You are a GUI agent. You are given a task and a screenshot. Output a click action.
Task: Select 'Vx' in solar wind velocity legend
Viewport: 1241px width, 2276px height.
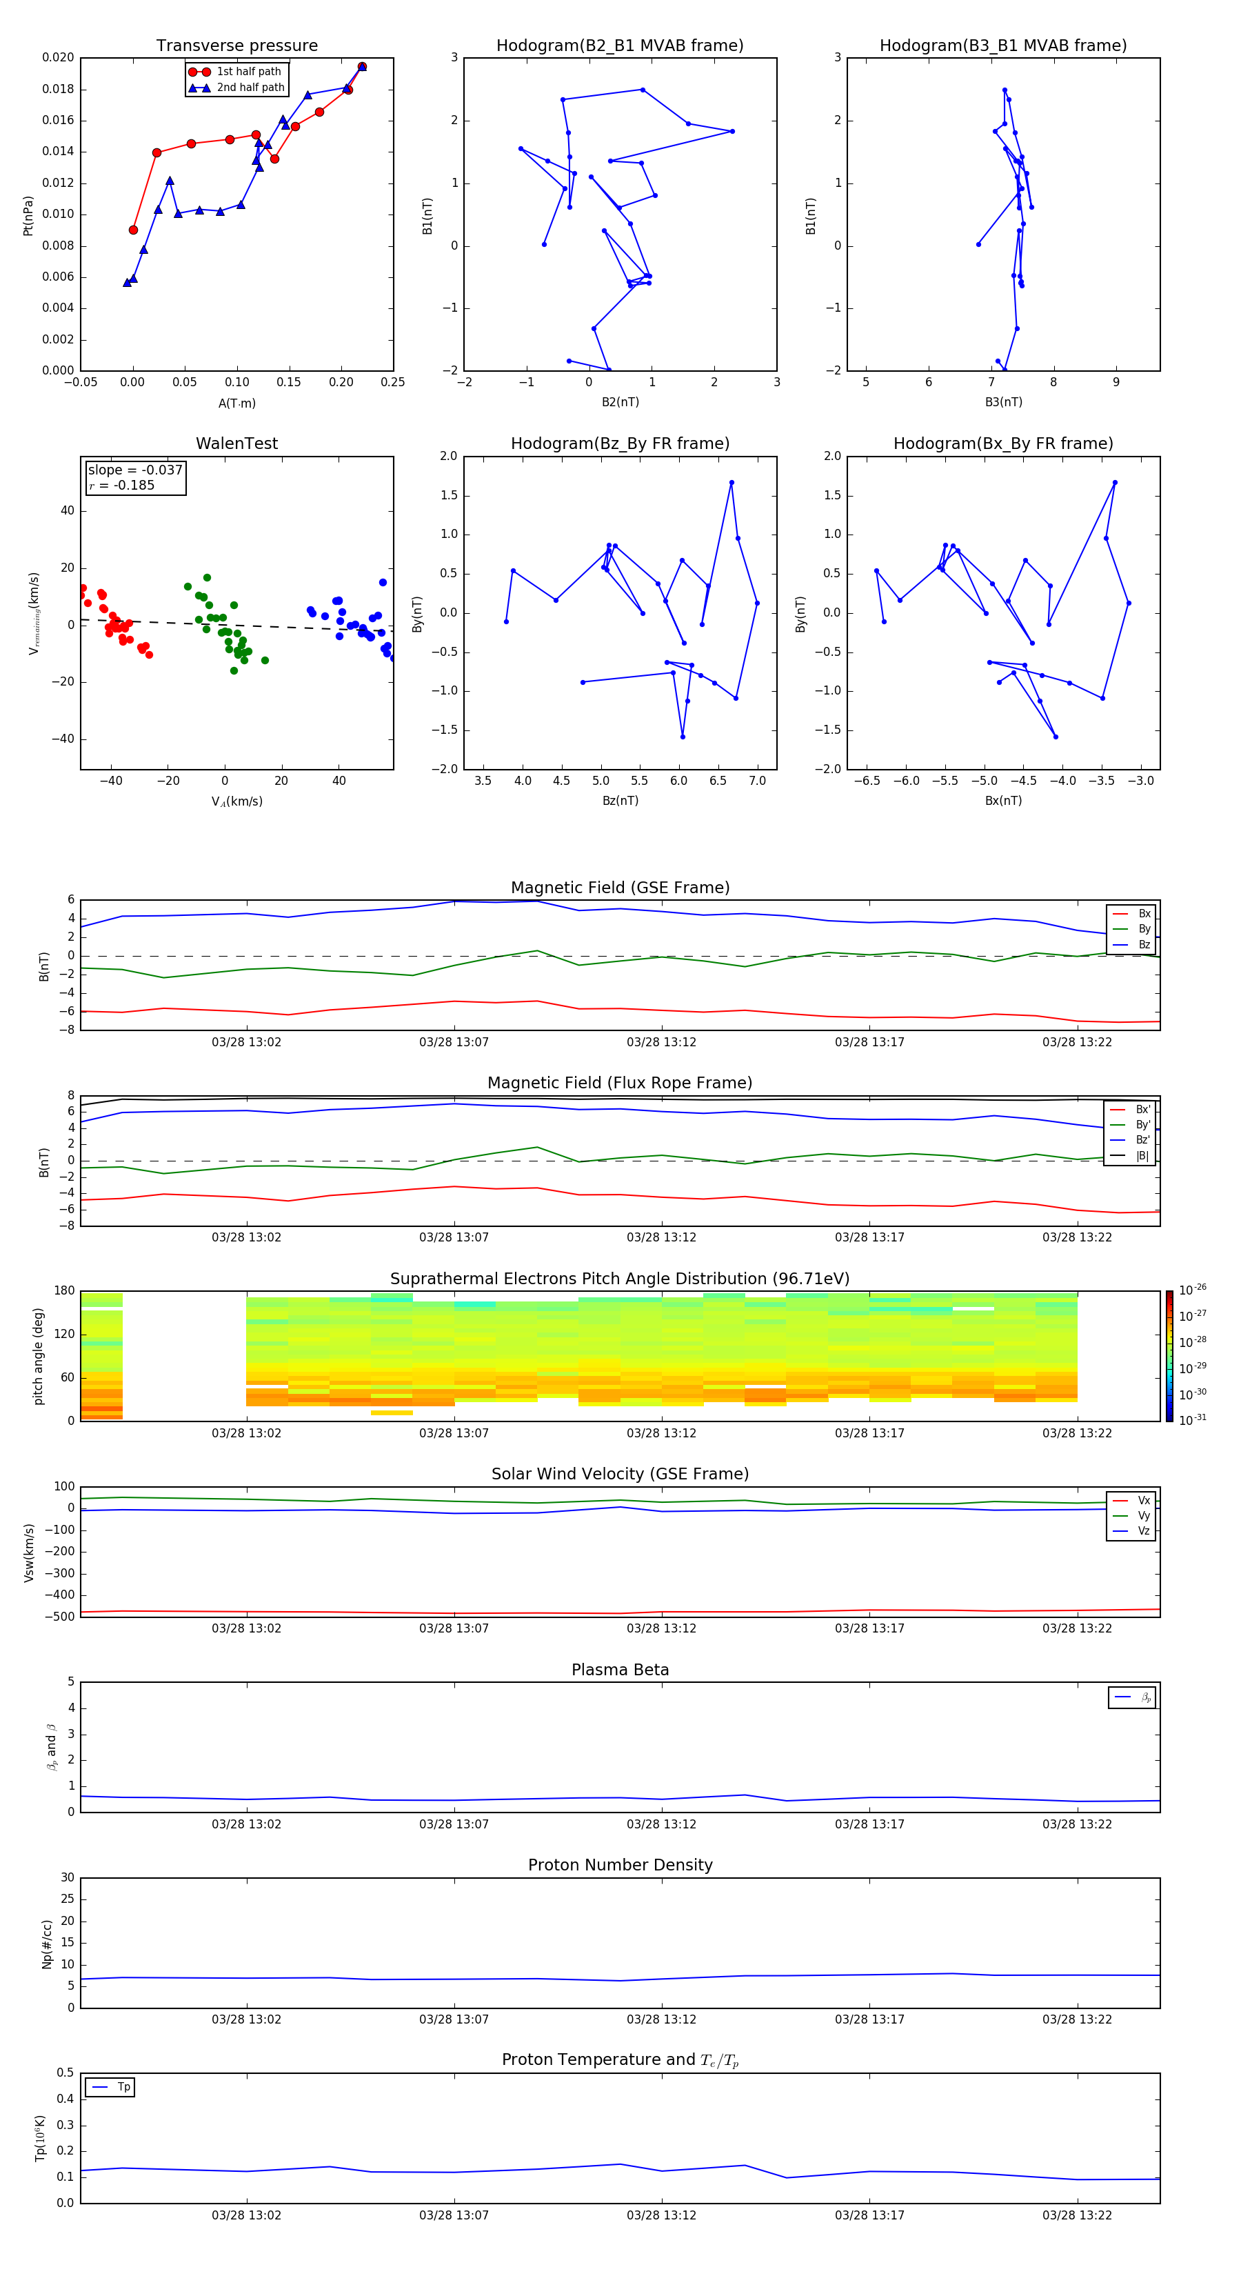coord(1132,1500)
